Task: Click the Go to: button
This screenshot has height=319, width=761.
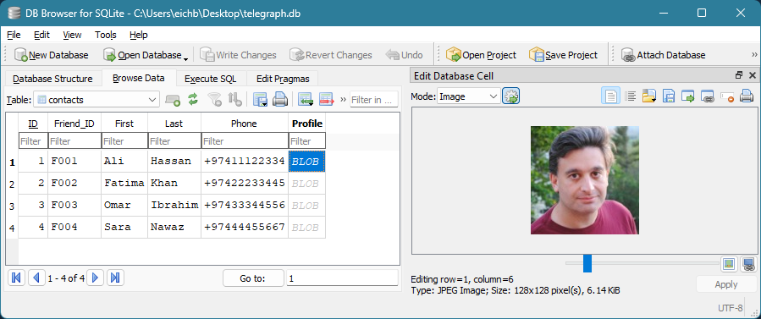Action: click(253, 278)
